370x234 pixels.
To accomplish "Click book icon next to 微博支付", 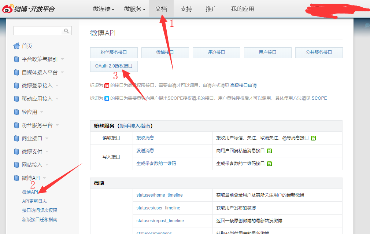I will pos(16,151).
